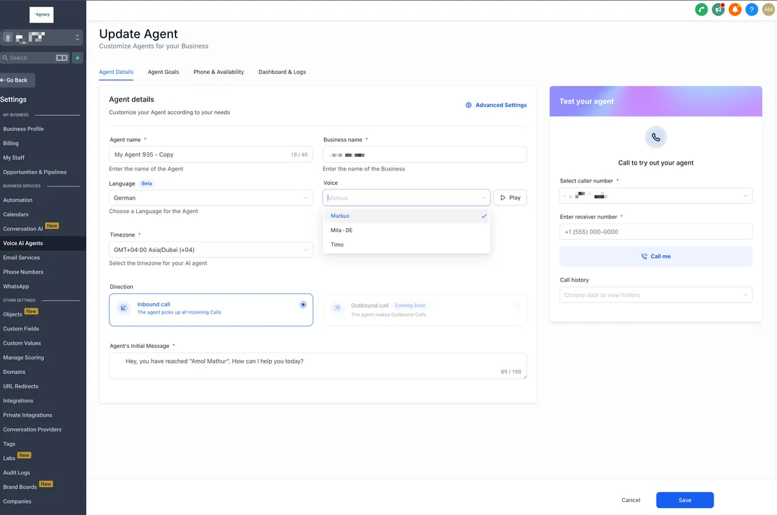Screen dimensions: 777x515
Task: Open Email Services in sidebar
Action: tap(21, 258)
